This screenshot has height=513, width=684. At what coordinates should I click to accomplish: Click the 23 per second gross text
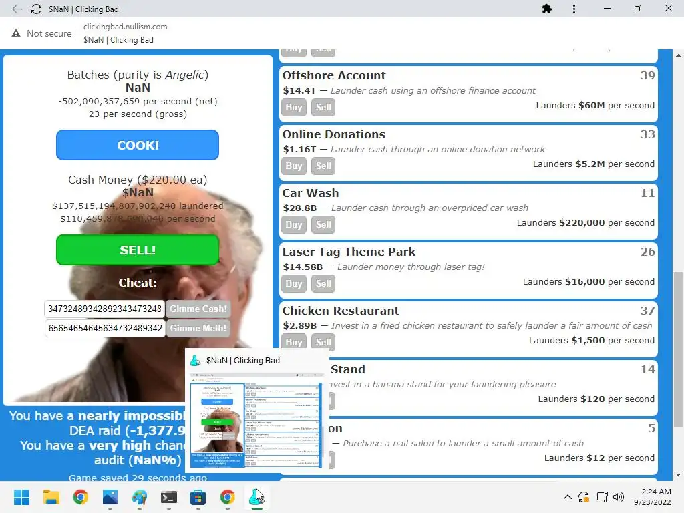[x=138, y=114]
